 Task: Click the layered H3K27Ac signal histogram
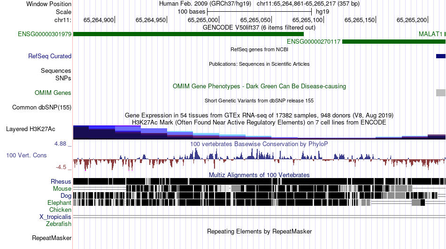(259, 132)
